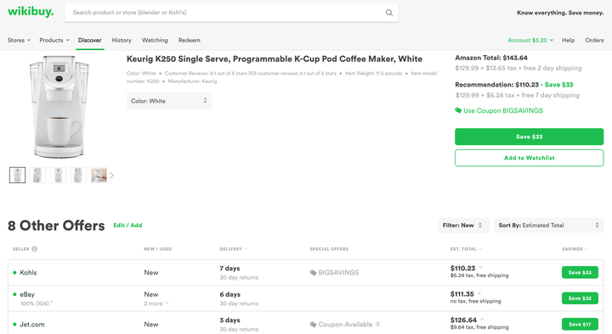
Task: Show next thumbnails with the arrow
Action: 111,175
